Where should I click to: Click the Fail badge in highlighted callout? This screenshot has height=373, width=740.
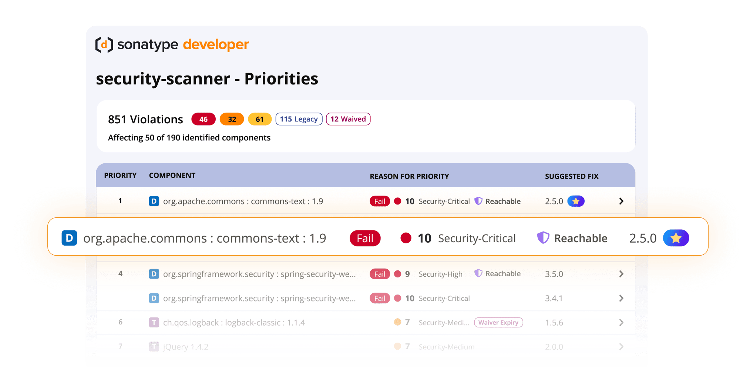click(365, 238)
